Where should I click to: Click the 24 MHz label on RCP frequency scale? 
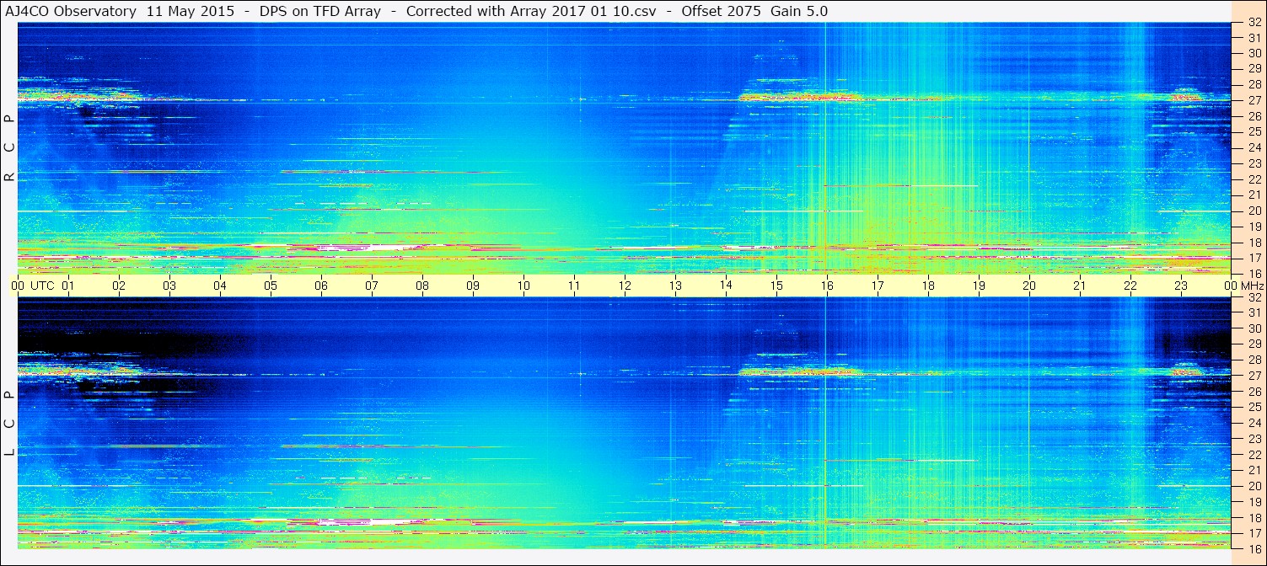1254,147
